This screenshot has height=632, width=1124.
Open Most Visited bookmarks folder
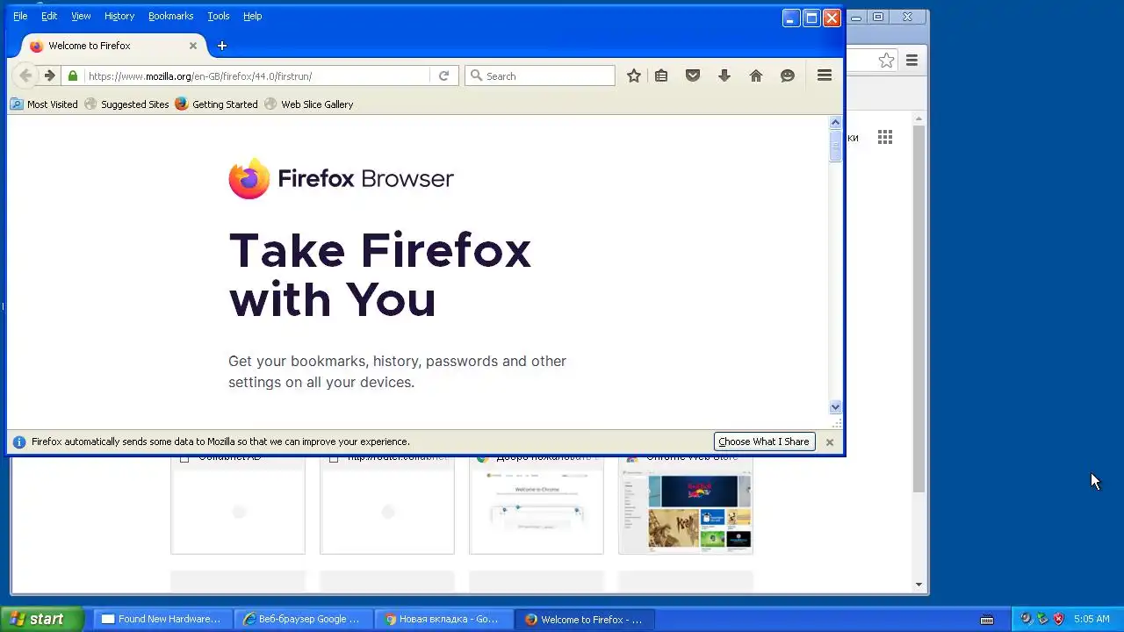[x=44, y=104]
